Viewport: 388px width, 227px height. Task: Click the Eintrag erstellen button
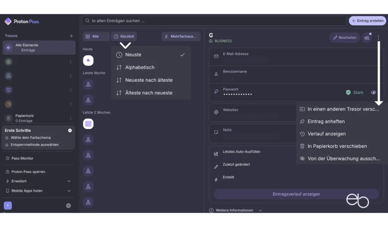coord(367,21)
